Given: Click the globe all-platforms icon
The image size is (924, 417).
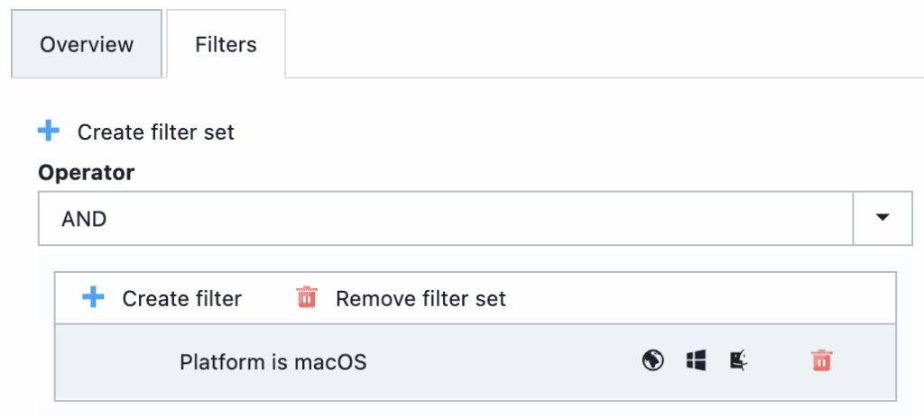Looking at the screenshot, I should [652, 361].
